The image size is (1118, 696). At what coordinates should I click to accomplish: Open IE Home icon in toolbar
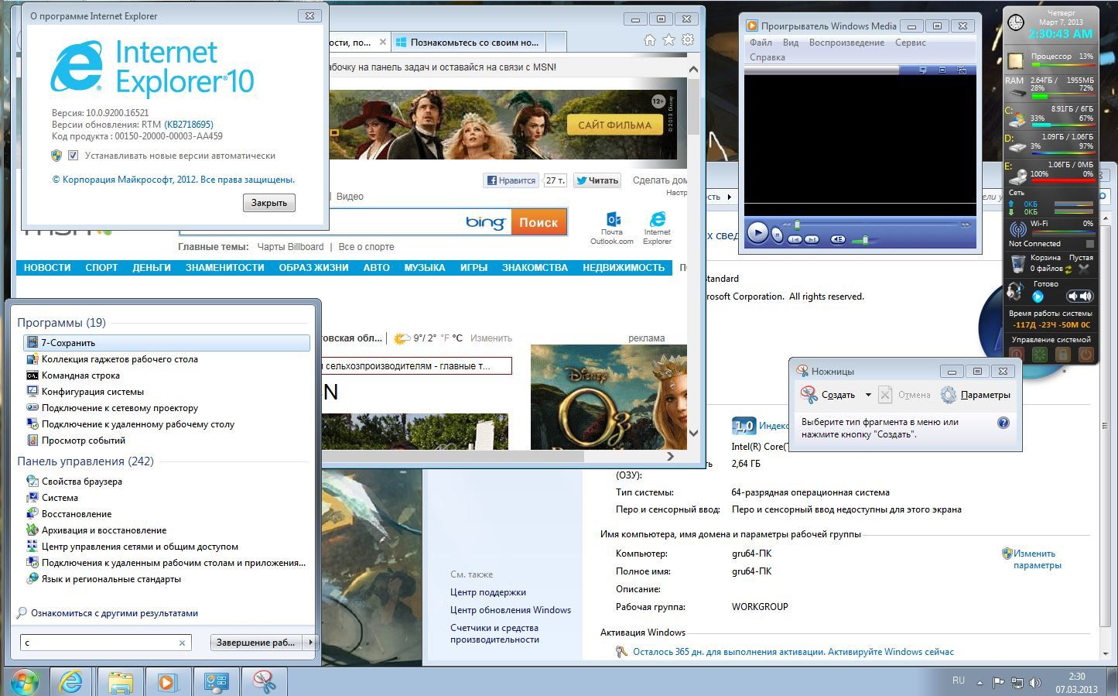click(650, 40)
